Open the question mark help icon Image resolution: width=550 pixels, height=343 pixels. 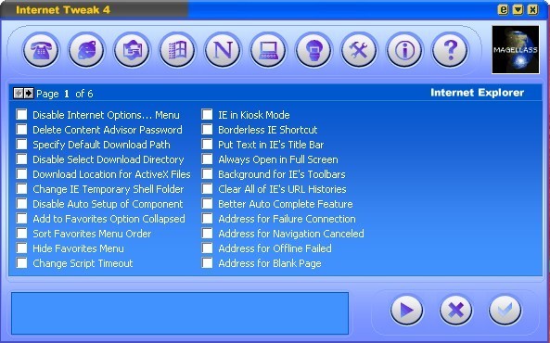pyautogui.click(x=450, y=50)
